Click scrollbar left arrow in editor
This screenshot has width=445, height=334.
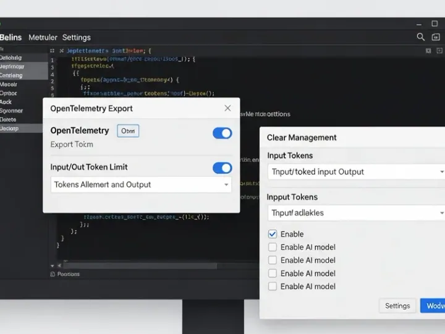[x=59, y=266]
